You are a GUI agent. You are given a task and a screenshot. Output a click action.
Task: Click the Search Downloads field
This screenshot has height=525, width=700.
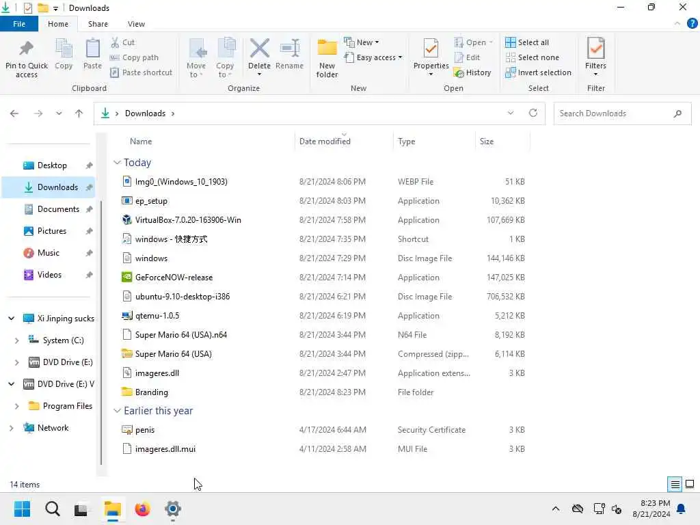(622, 113)
